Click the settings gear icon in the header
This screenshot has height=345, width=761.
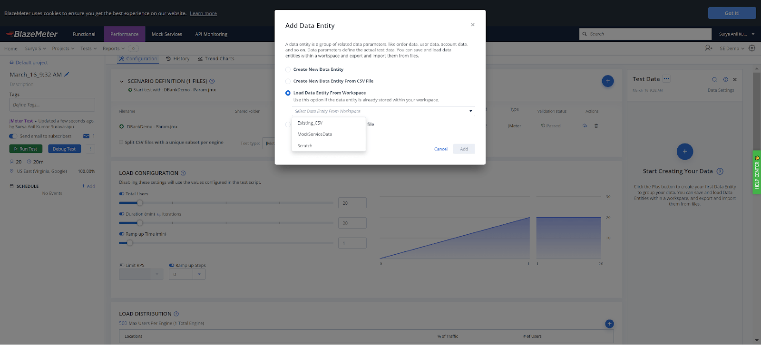coord(752,48)
